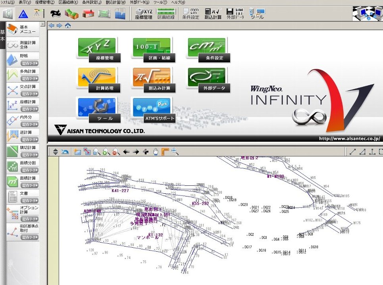Viewport: 383px width, 285px height.
Task: Click the 外部データ tile in main menu
Action: [208, 80]
